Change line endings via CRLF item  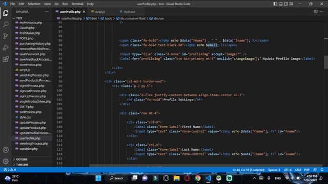298,170
